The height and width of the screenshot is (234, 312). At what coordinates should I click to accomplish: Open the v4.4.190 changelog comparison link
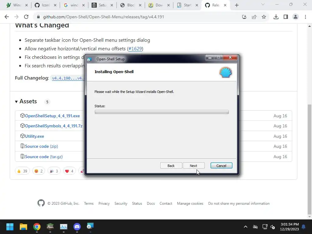(x=68, y=78)
